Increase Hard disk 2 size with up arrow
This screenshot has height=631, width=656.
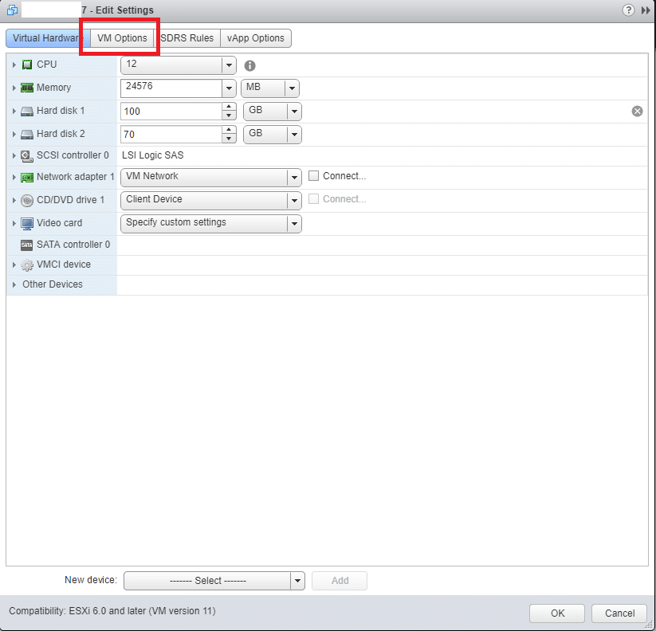[229, 130]
